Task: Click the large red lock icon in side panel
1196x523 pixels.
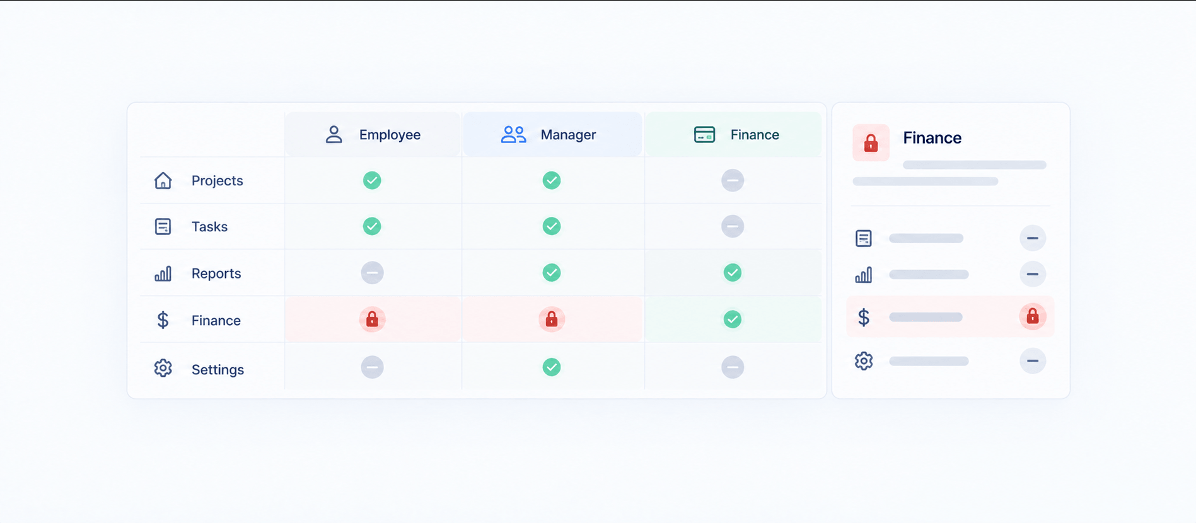Action: pyautogui.click(x=871, y=142)
